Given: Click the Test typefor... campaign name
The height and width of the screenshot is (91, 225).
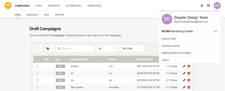Looking at the screenshot, I should [x=78, y=87].
